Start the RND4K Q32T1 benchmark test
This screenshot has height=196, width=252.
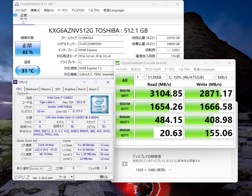coord(124,120)
